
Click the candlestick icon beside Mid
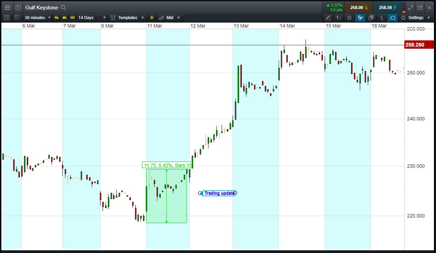tap(161, 18)
